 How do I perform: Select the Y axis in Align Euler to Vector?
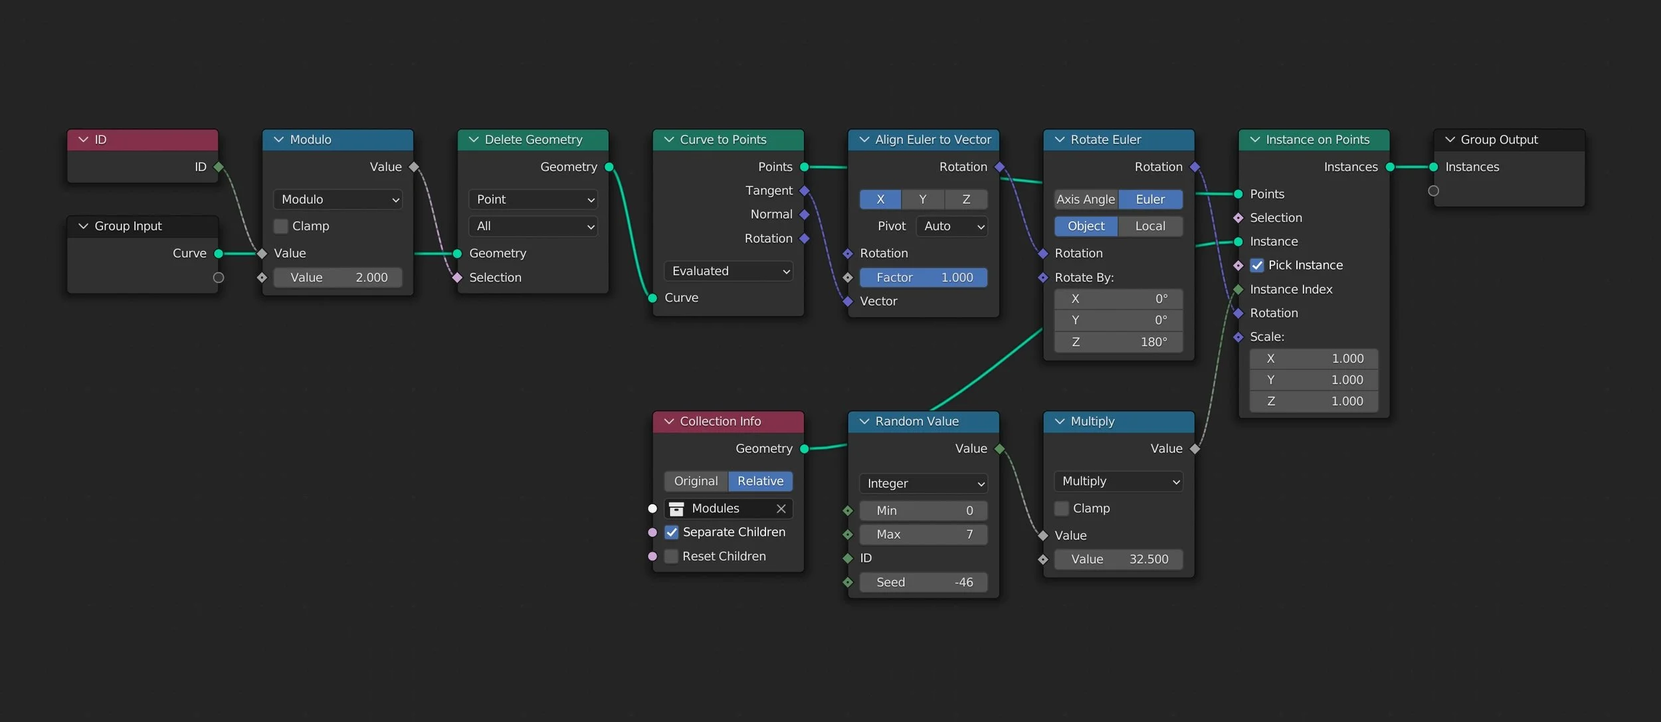tap(922, 200)
